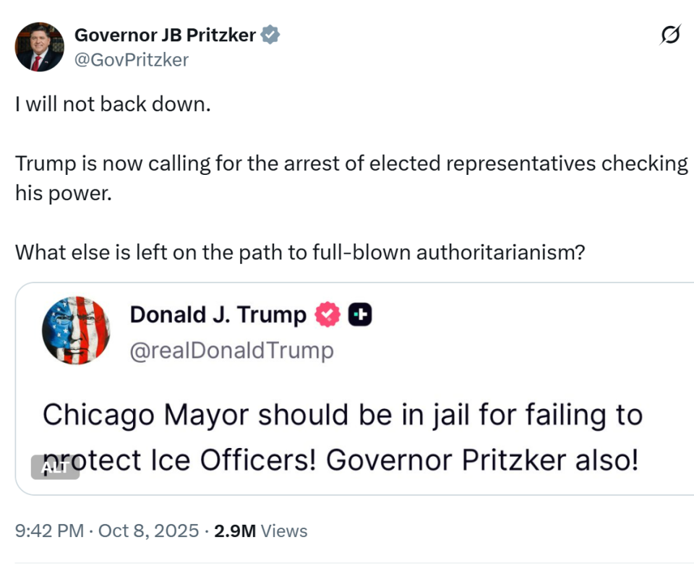This screenshot has height=576, width=694.
Task: Click the red verified badge next to Donald J. Trump
Action: pos(327,314)
